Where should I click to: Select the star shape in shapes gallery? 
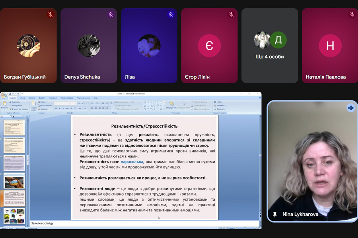161,109
